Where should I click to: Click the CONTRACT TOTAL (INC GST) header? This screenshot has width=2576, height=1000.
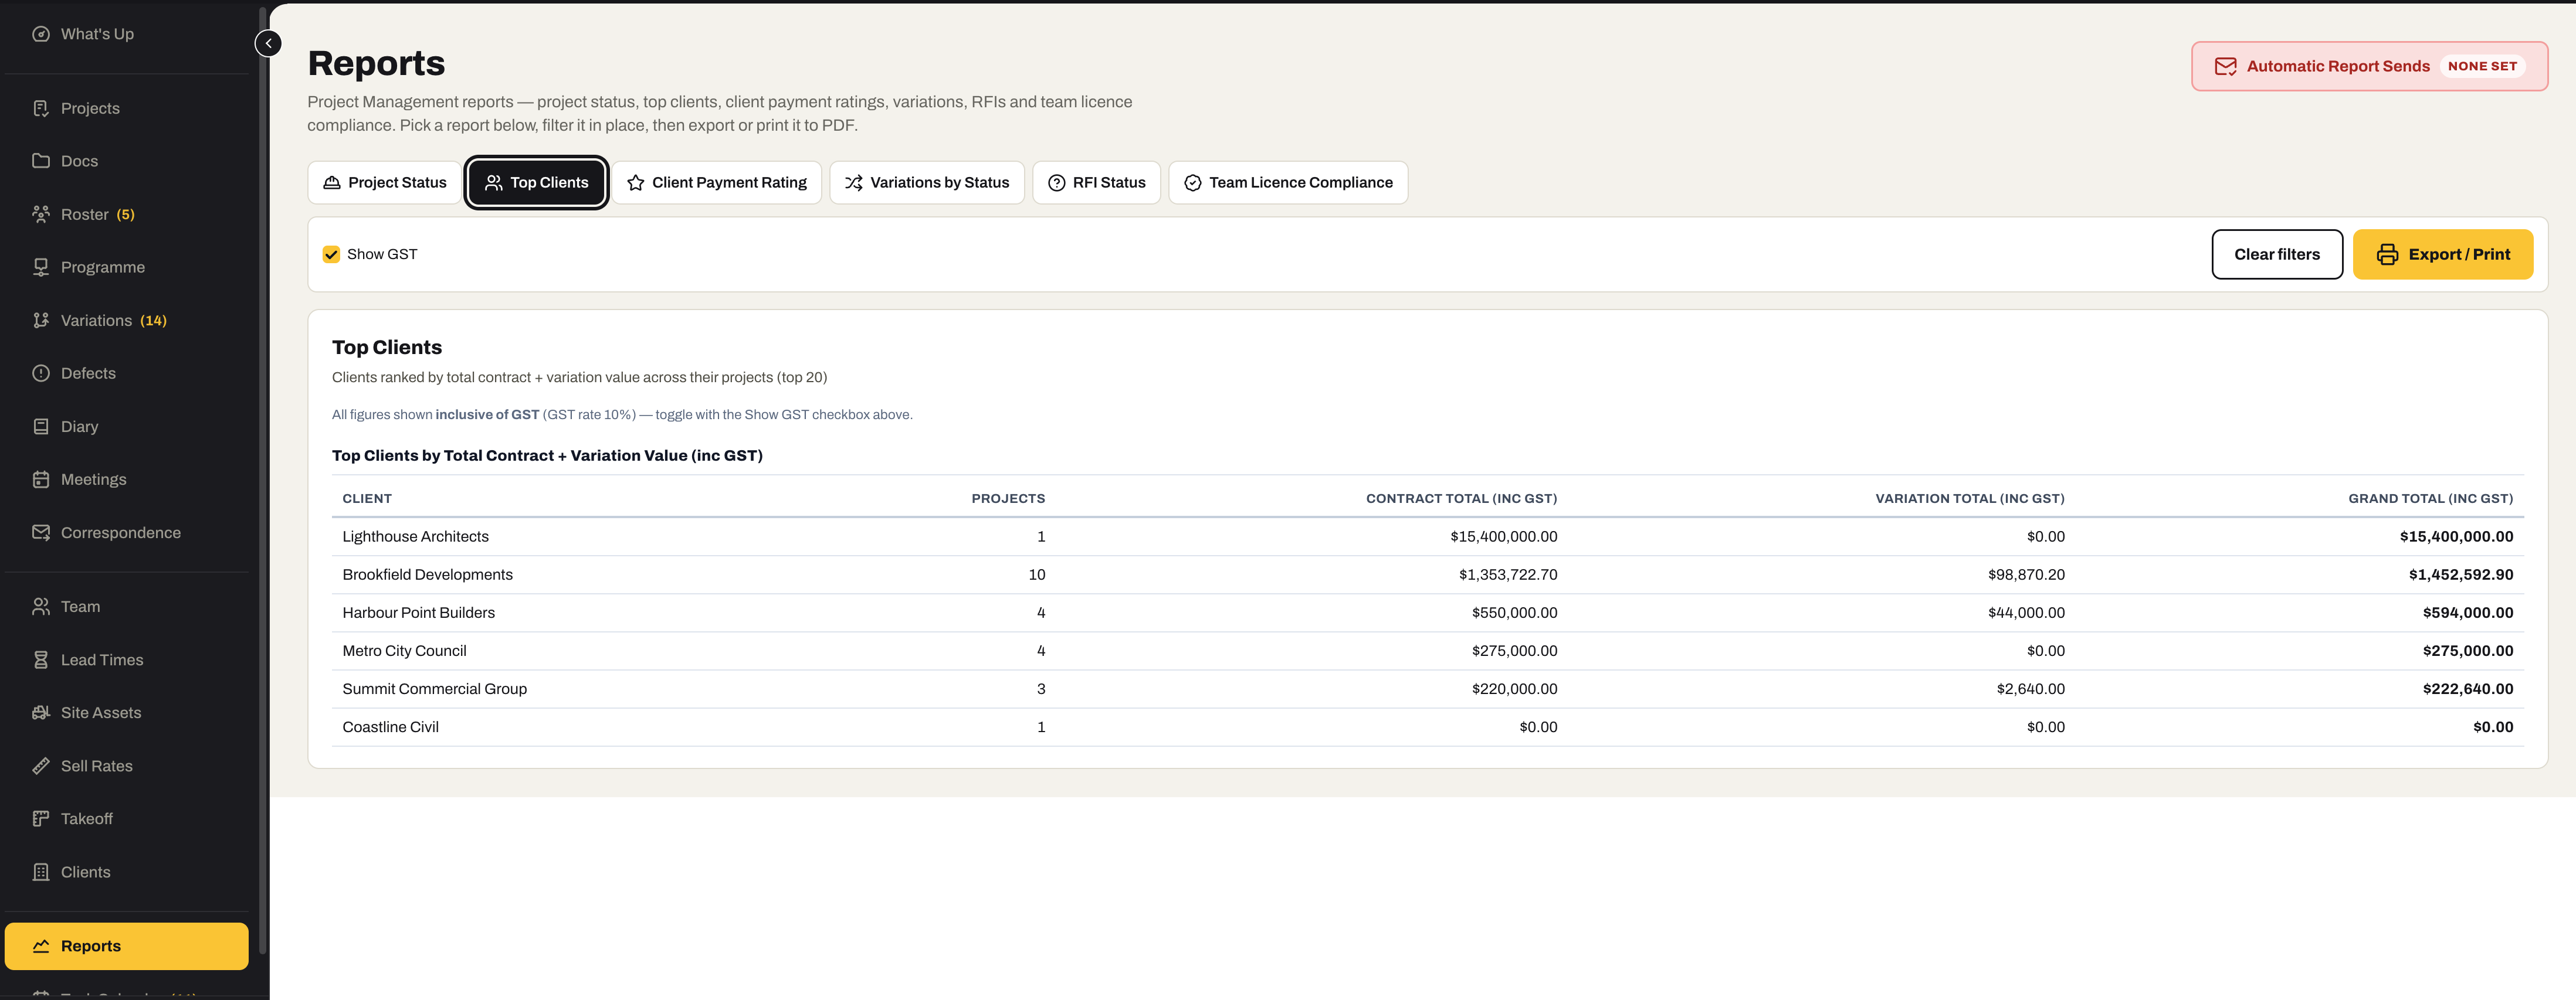[x=1461, y=498]
